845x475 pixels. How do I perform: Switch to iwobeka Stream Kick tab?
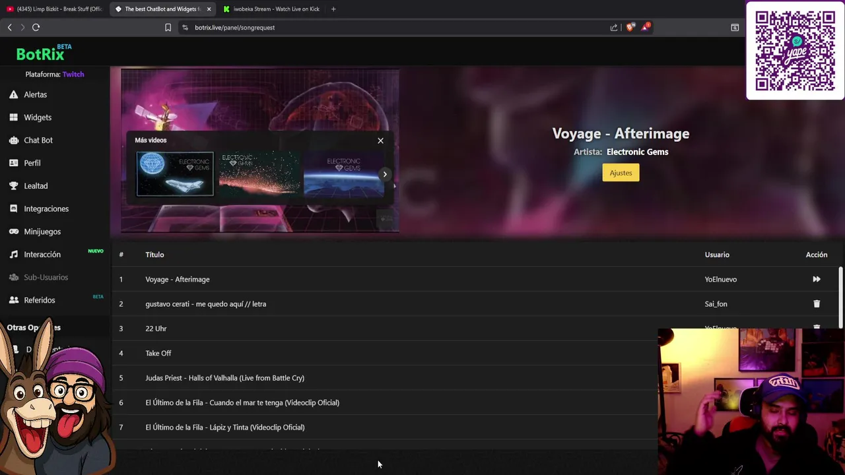click(271, 9)
